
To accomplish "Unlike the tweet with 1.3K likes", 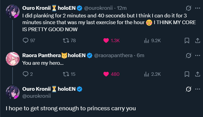I will [x=106, y=41].
